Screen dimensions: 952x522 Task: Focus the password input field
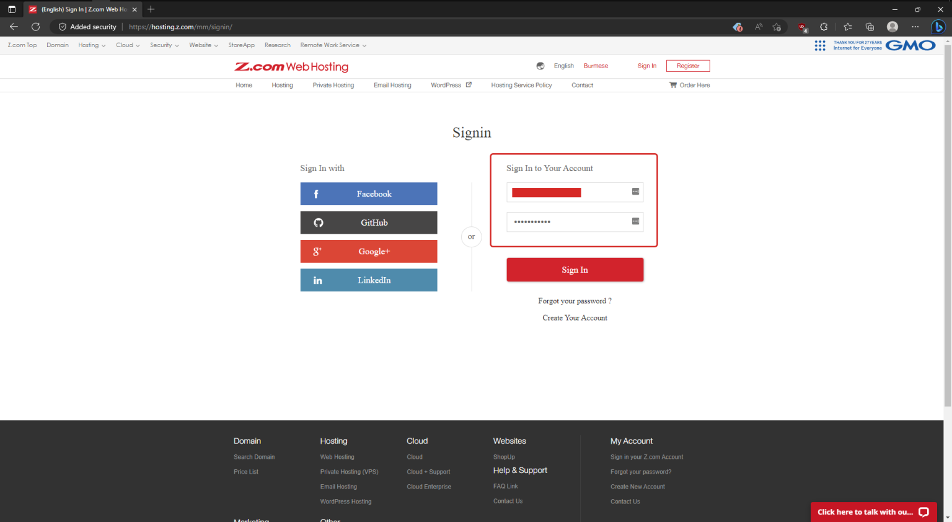pos(575,222)
